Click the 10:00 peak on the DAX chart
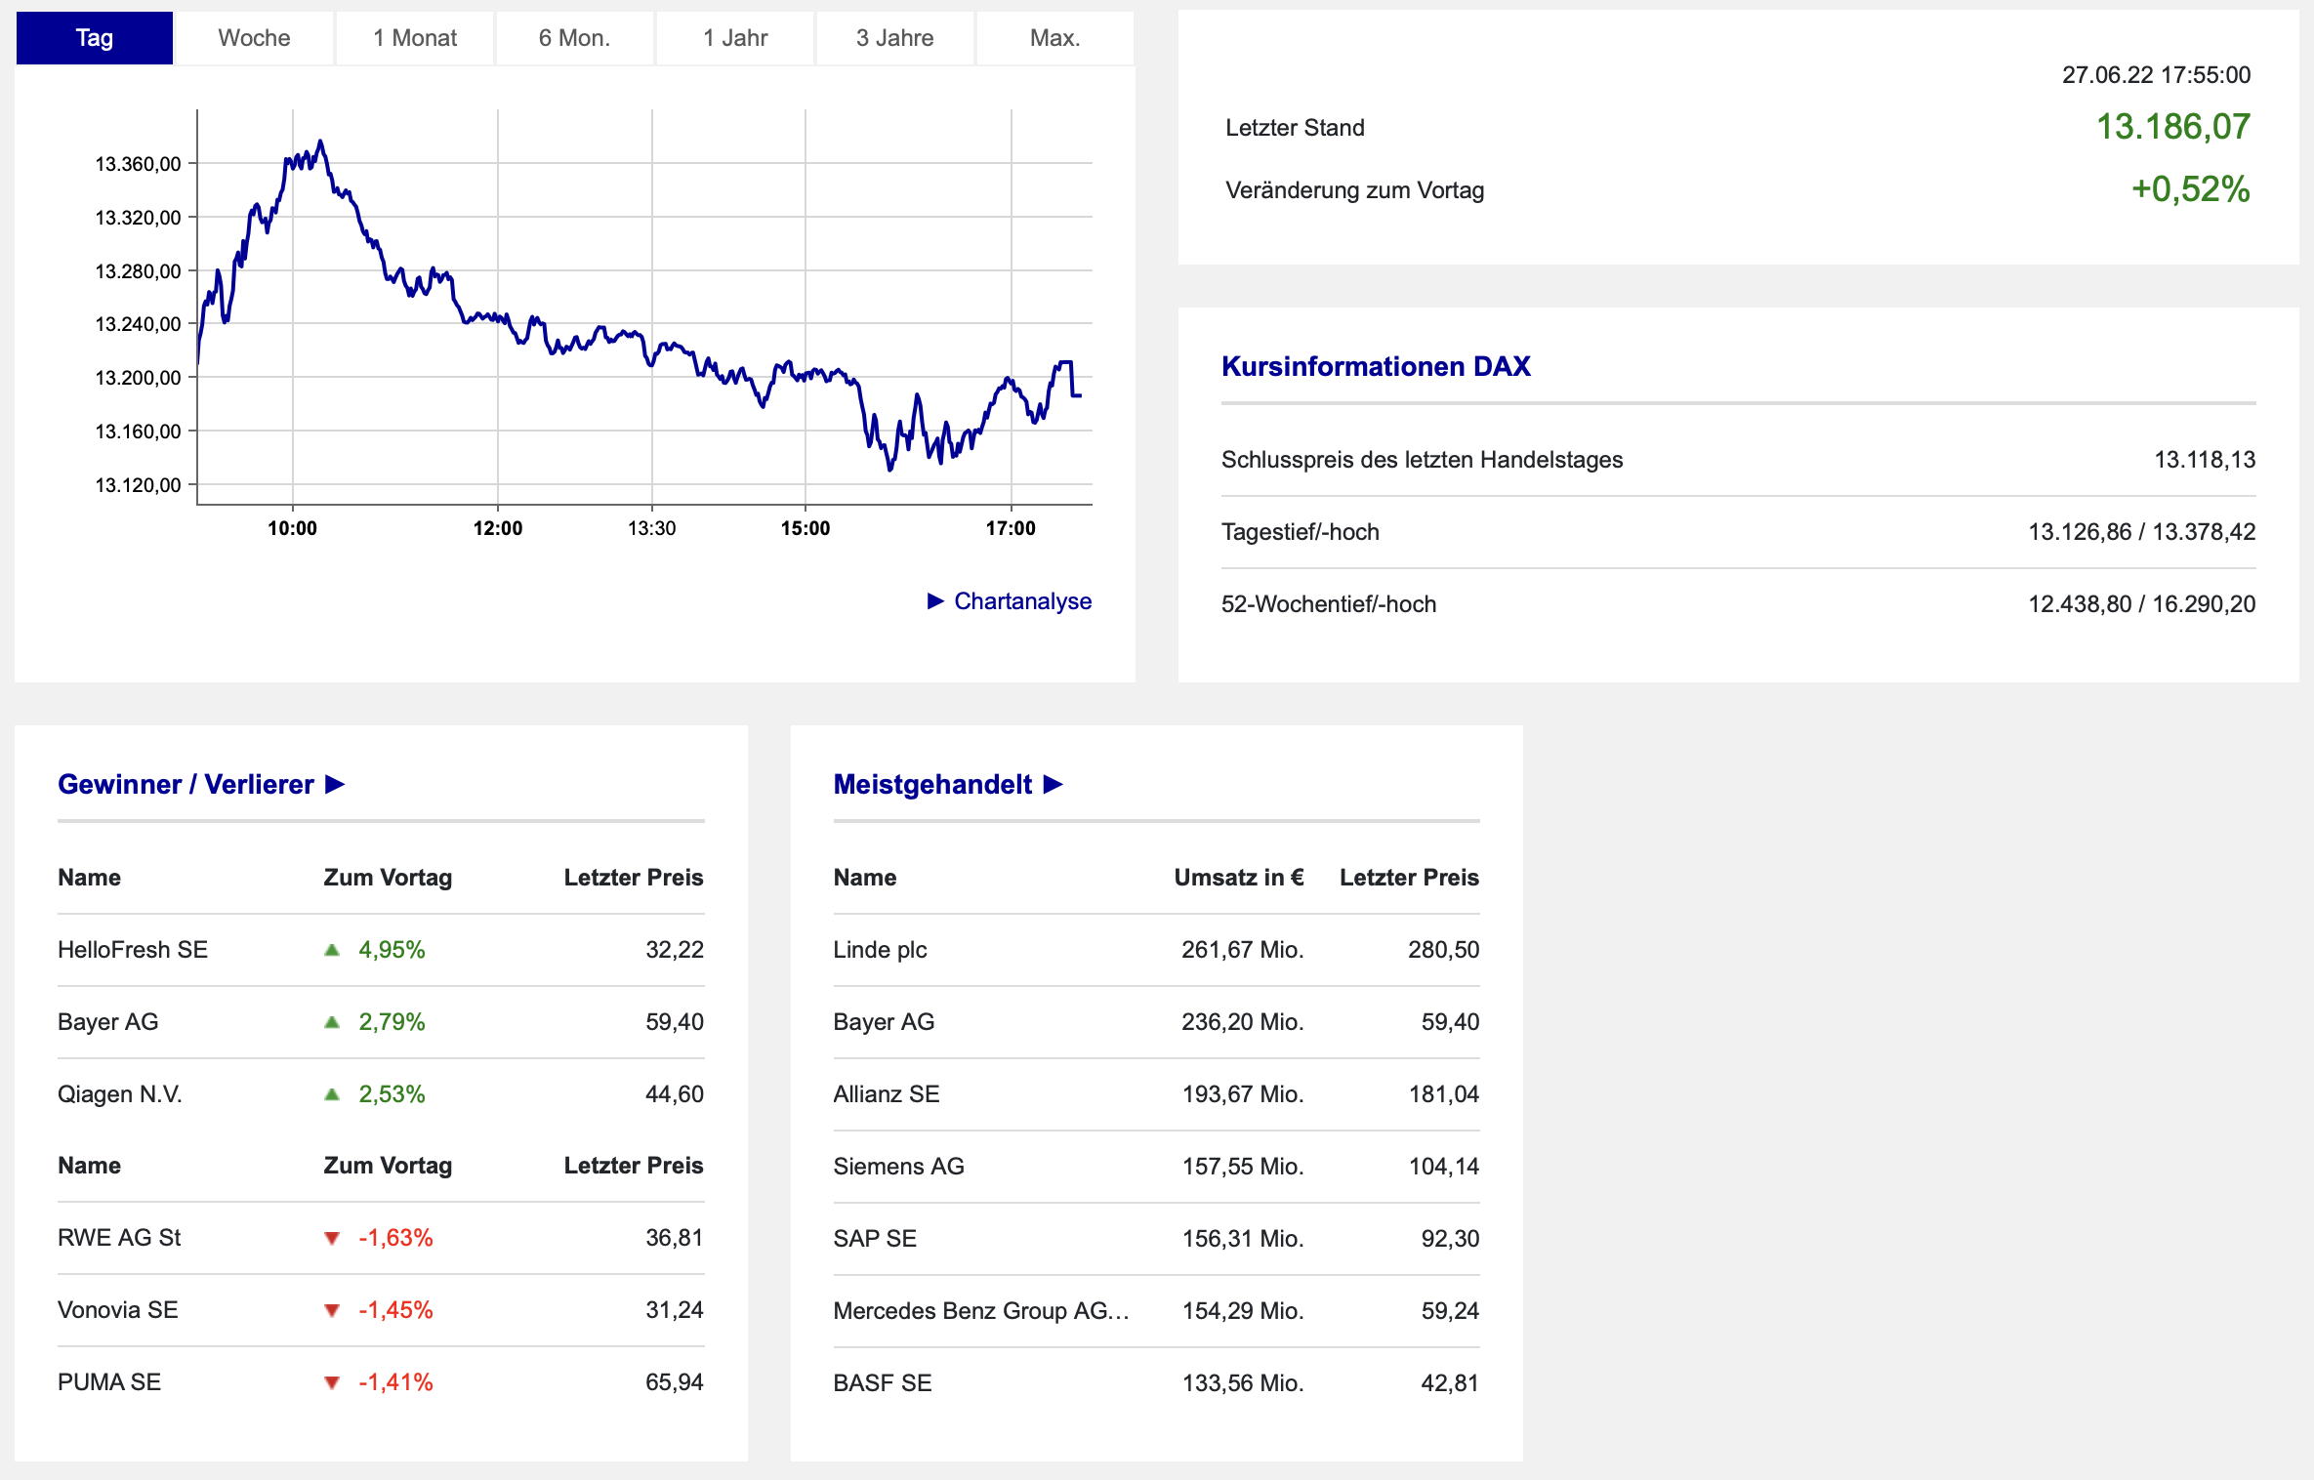Image resolution: width=2314 pixels, height=1480 pixels. click(319, 143)
